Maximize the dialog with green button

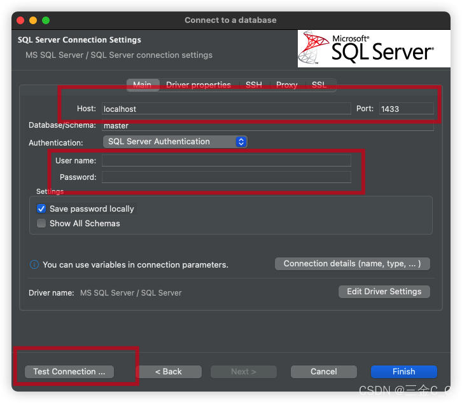[46, 20]
